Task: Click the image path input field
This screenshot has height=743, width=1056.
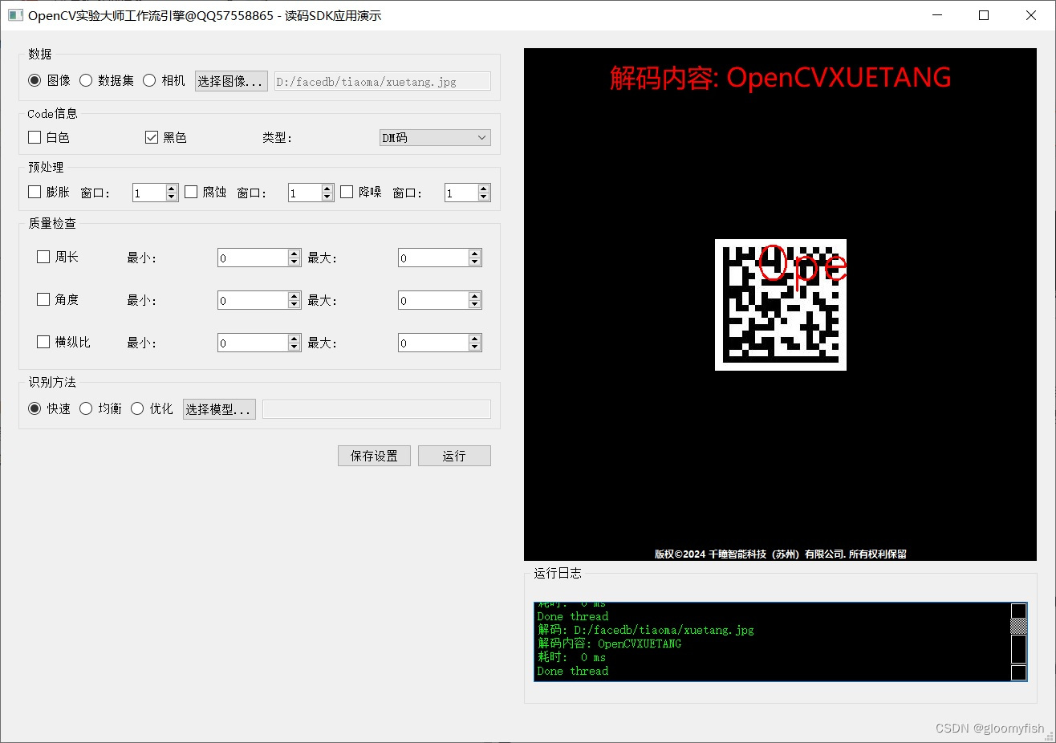Action: (382, 80)
